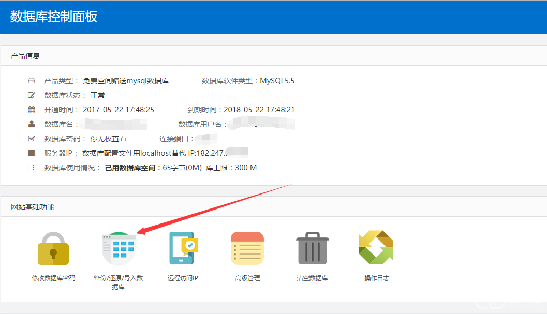Click the 远程访问IP label
The width and height of the screenshot is (547, 314).
click(x=183, y=278)
